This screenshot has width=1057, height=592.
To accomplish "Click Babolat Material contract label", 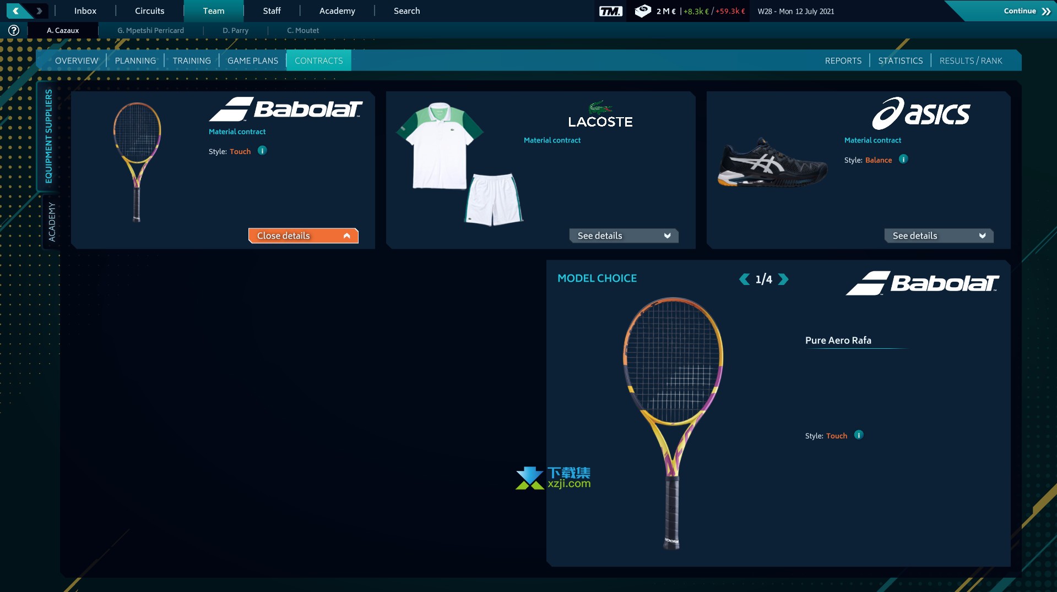I will [237, 131].
